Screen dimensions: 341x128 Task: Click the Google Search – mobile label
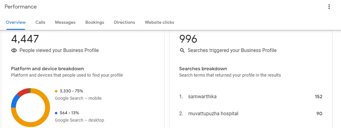(x=78, y=98)
